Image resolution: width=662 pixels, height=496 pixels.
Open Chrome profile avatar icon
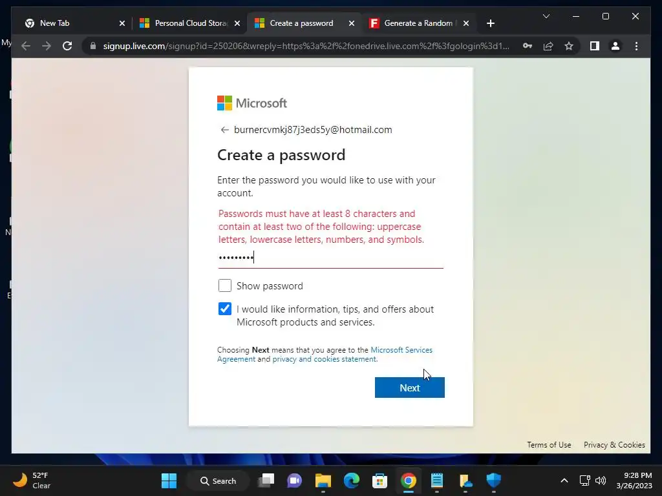pos(615,46)
